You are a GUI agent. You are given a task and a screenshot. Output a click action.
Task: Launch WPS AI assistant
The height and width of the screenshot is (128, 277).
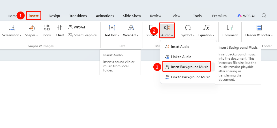(x=246, y=16)
